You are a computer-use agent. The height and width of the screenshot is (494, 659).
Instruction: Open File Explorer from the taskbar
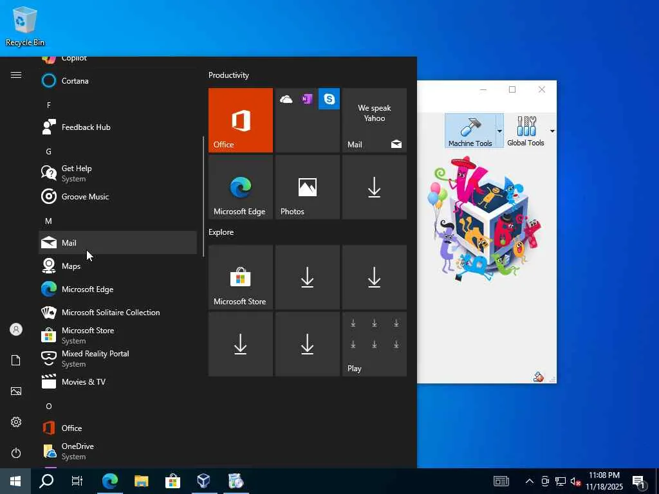(x=141, y=481)
